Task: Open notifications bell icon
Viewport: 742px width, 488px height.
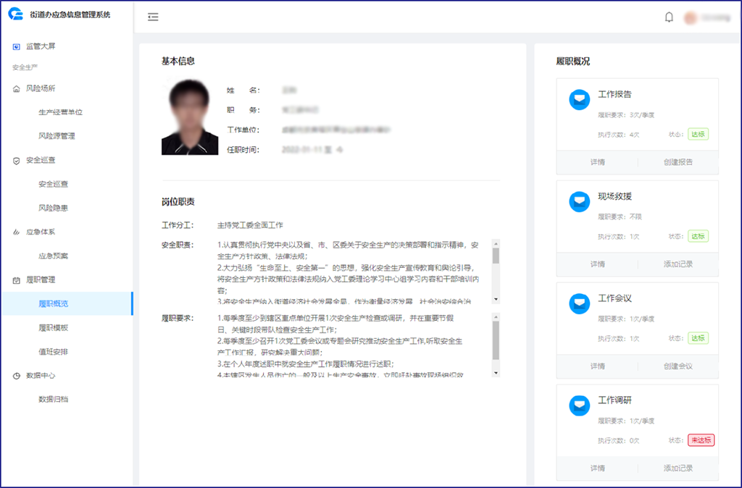Action: tap(669, 17)
